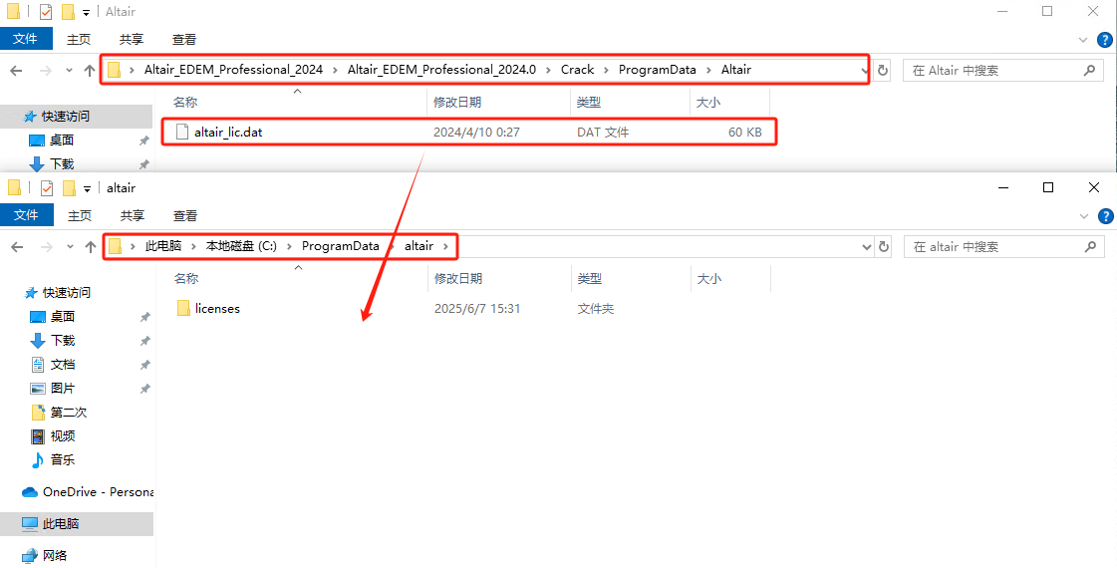The height and width of the screenshot is (568, 1117).
Task: Open 桌面 in lower window sidebar
Action: 63,317
